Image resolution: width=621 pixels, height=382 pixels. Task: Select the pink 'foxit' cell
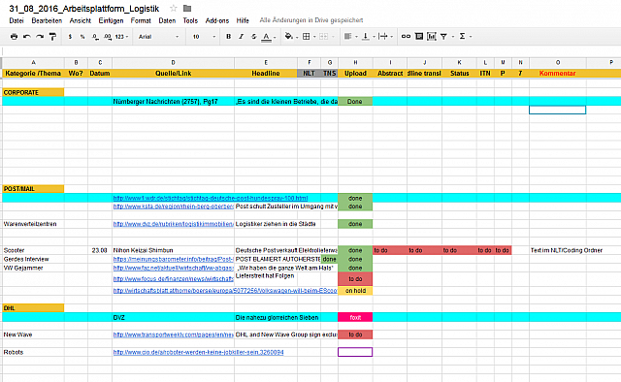point(355,317)
